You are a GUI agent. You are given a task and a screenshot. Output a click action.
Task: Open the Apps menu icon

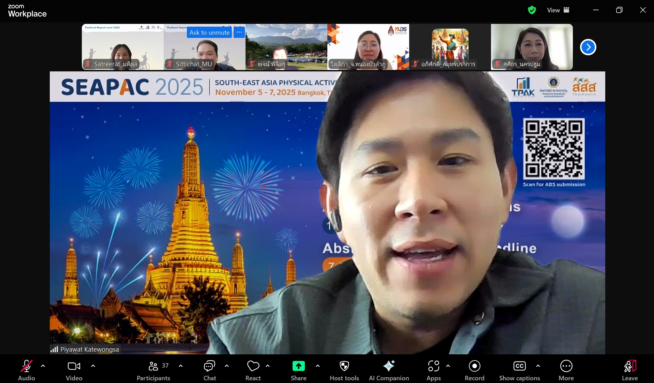(433, 370)
